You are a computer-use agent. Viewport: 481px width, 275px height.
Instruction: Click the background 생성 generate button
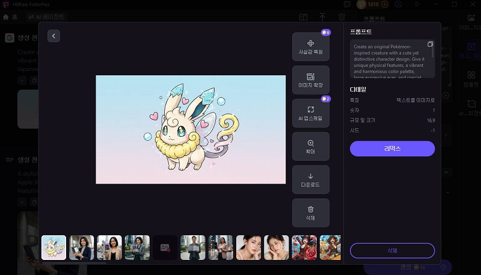pyautogui.click(x=406, y=267)
